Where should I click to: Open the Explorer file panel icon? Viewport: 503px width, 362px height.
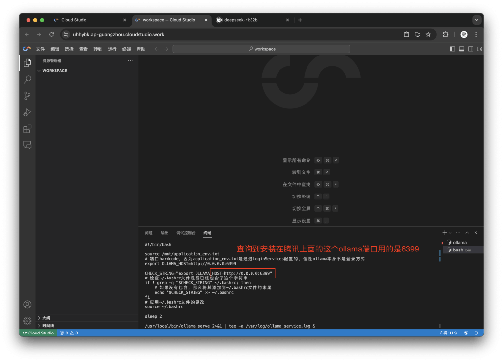point(28,63)
